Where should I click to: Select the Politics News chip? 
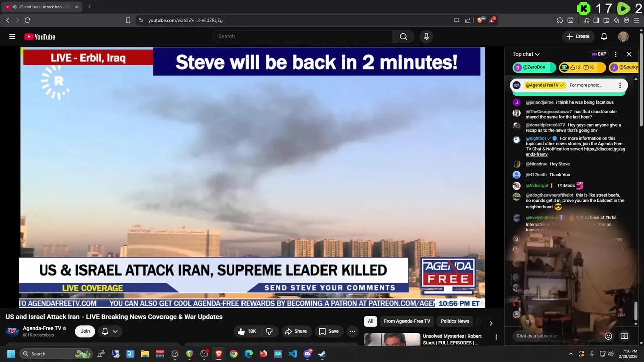(455, 321)
